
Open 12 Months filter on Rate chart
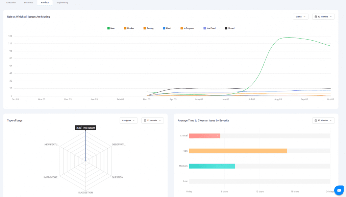(323, 17)
